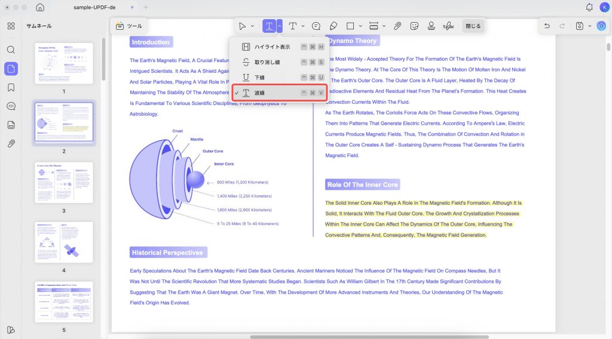Click the Dynamo Theory heading
The height and width of the screenshot is (339, 612).
[353, 41]
